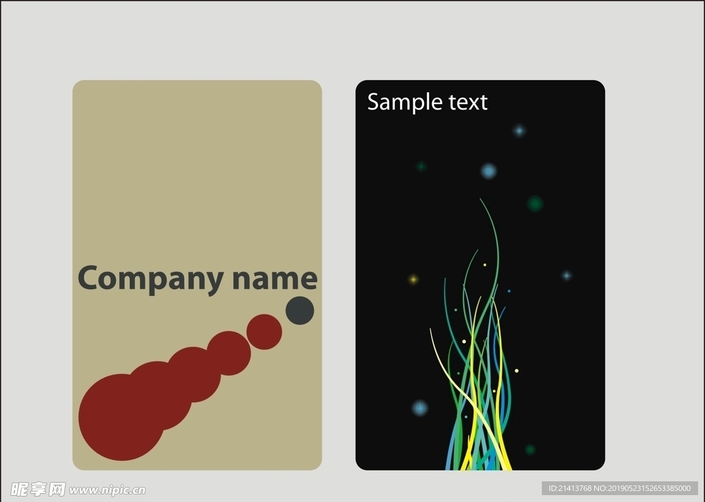This screenshot has width=705, height=502.
Task: Click the green glowing orb on black card
Action: tap(535, 204)
